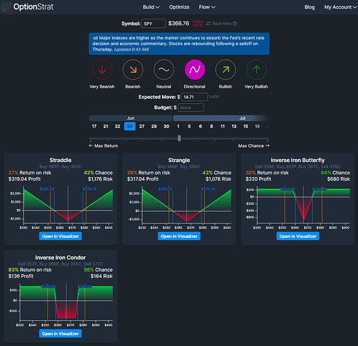Click the real-time refresh icon
Screen dimensions: 358x346
click(208, 24)
